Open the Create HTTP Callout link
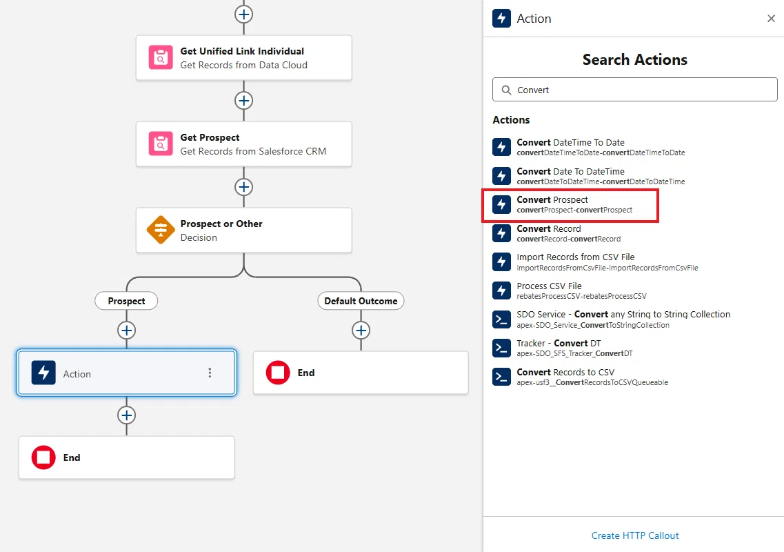784x552 pixels. [635, 535]
